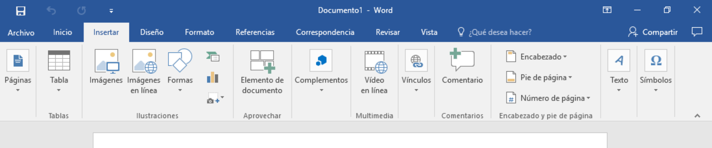Open the Símbolos omega menu
The width and height of the screenshot is (712, 148).
[x=656, y=60]
